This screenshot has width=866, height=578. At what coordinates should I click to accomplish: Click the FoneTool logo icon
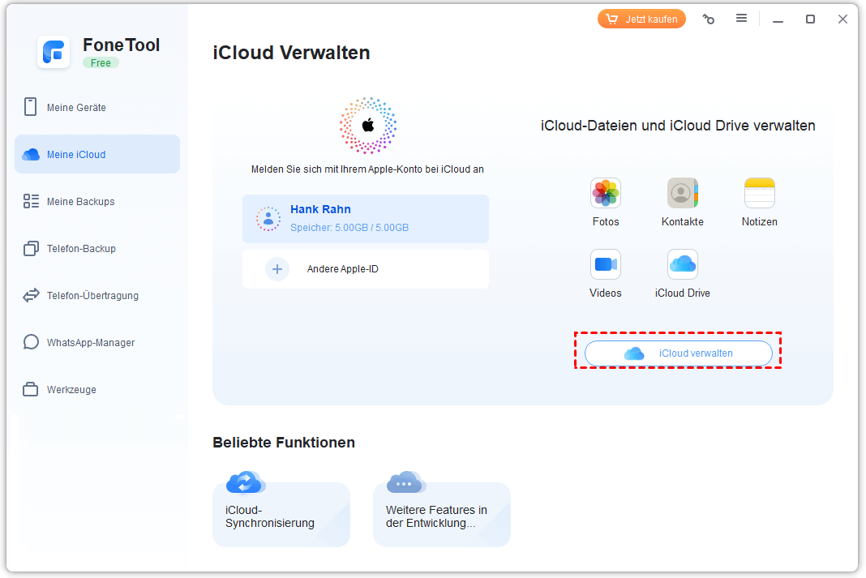click(54, 52)
